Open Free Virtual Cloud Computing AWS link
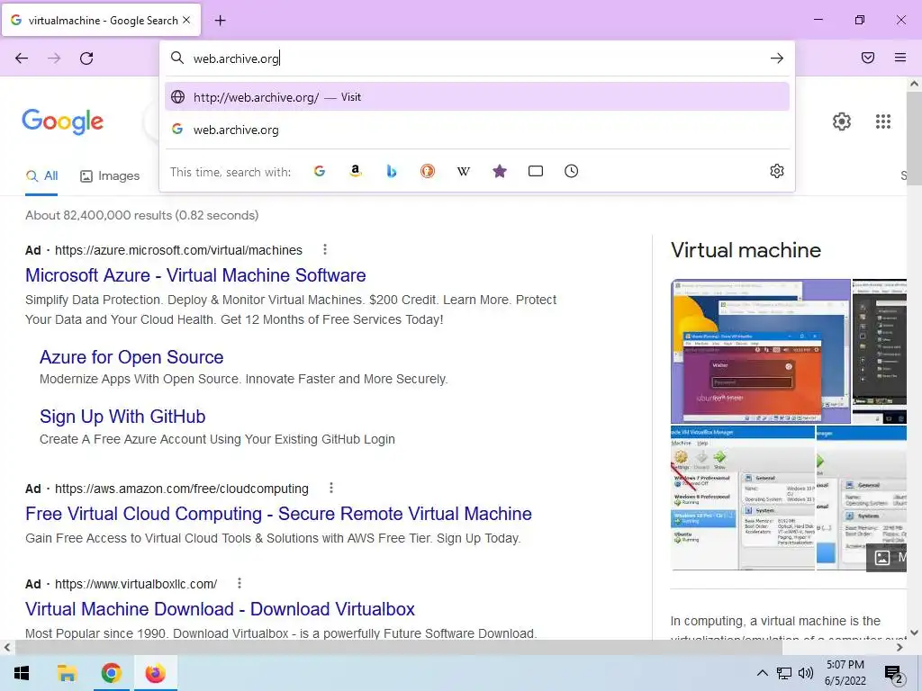 tap(279, 514)
